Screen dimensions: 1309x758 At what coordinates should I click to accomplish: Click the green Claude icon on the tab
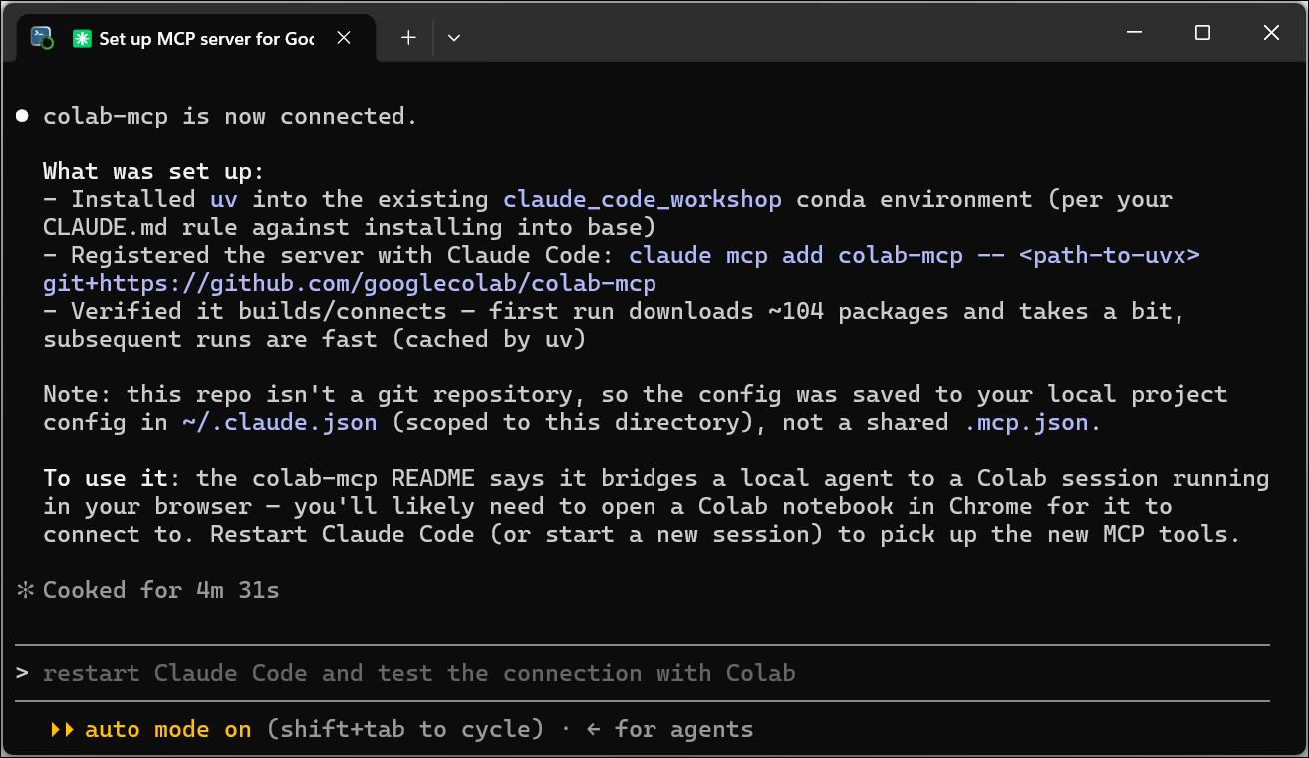point(81,38)
